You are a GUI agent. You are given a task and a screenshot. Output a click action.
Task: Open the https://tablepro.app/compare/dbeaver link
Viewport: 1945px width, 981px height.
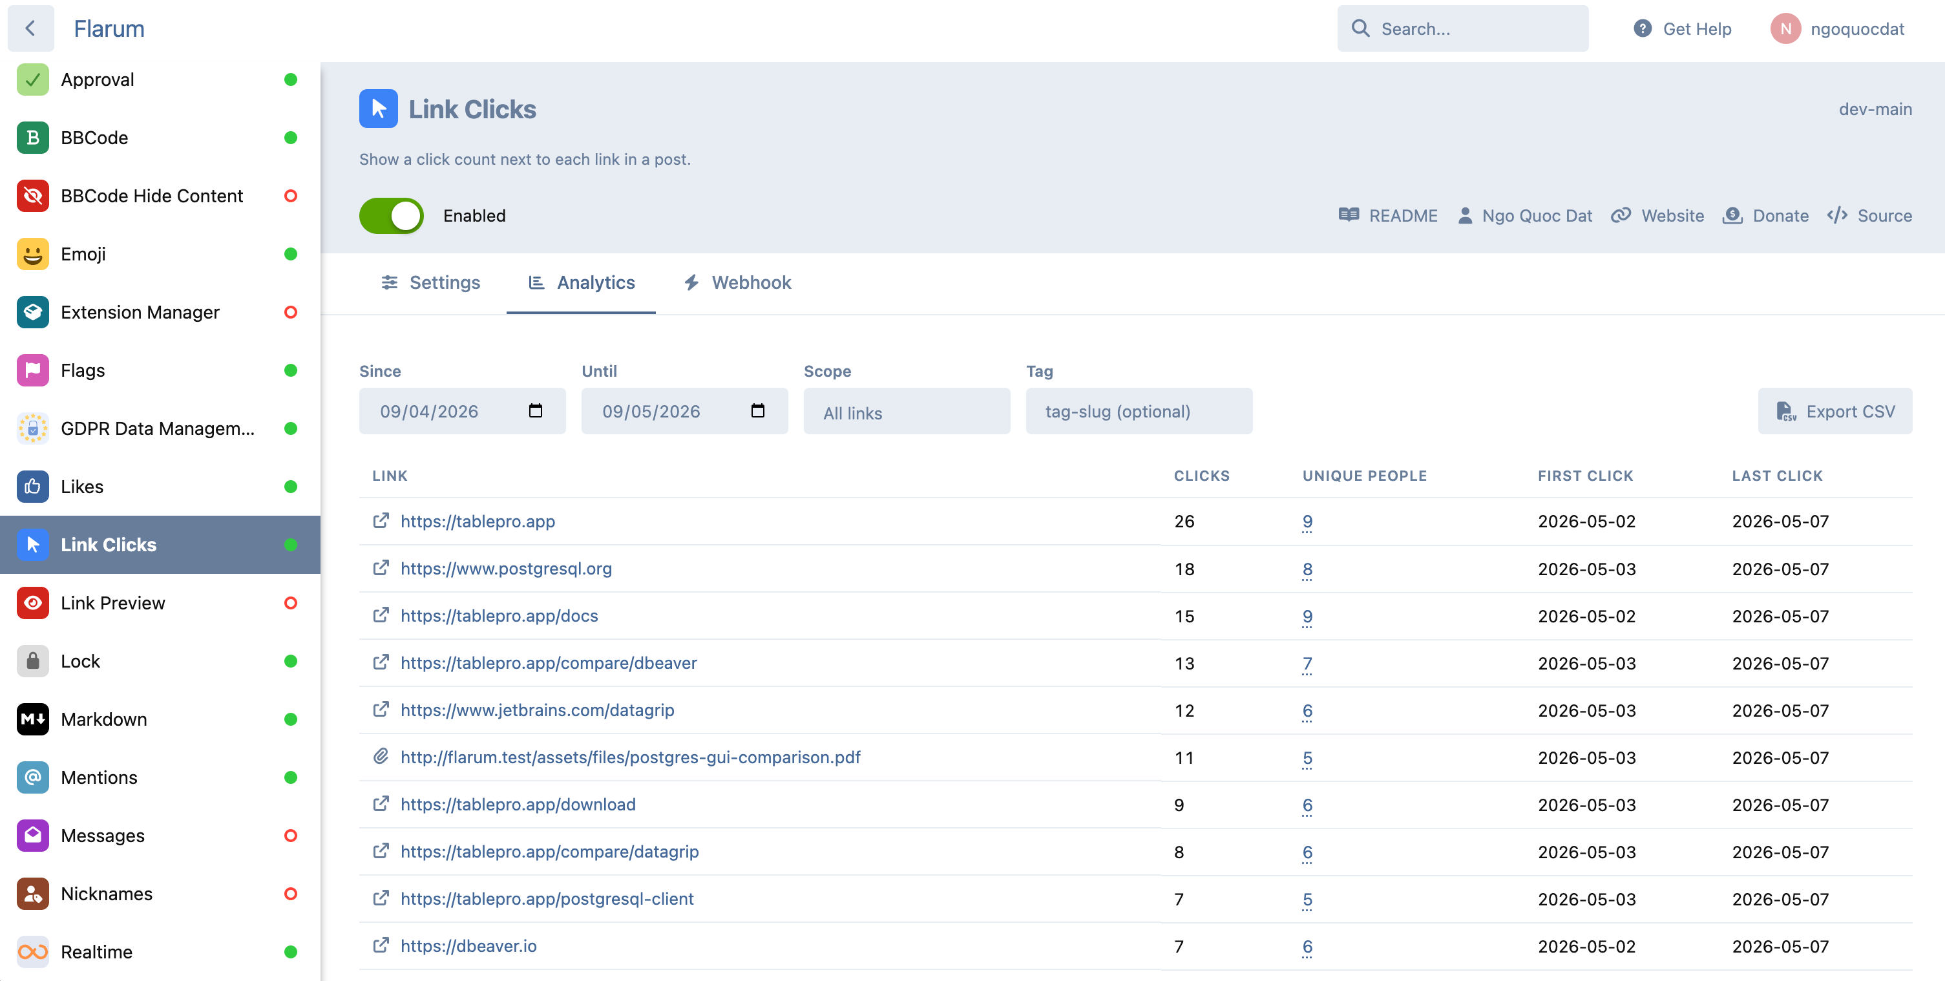548,663
